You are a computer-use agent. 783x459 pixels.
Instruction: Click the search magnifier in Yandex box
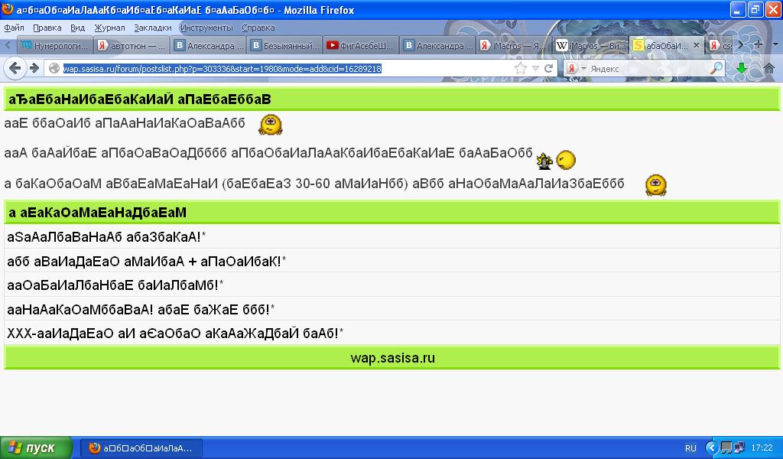click(x=716, y=68)
